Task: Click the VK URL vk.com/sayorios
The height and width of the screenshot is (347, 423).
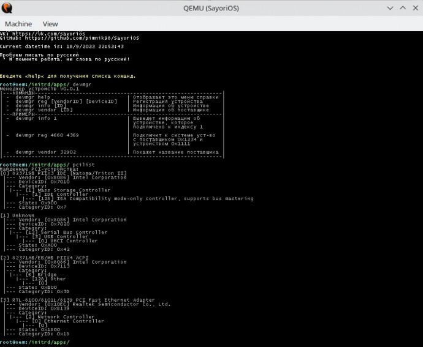Action: tap(48, 34)
